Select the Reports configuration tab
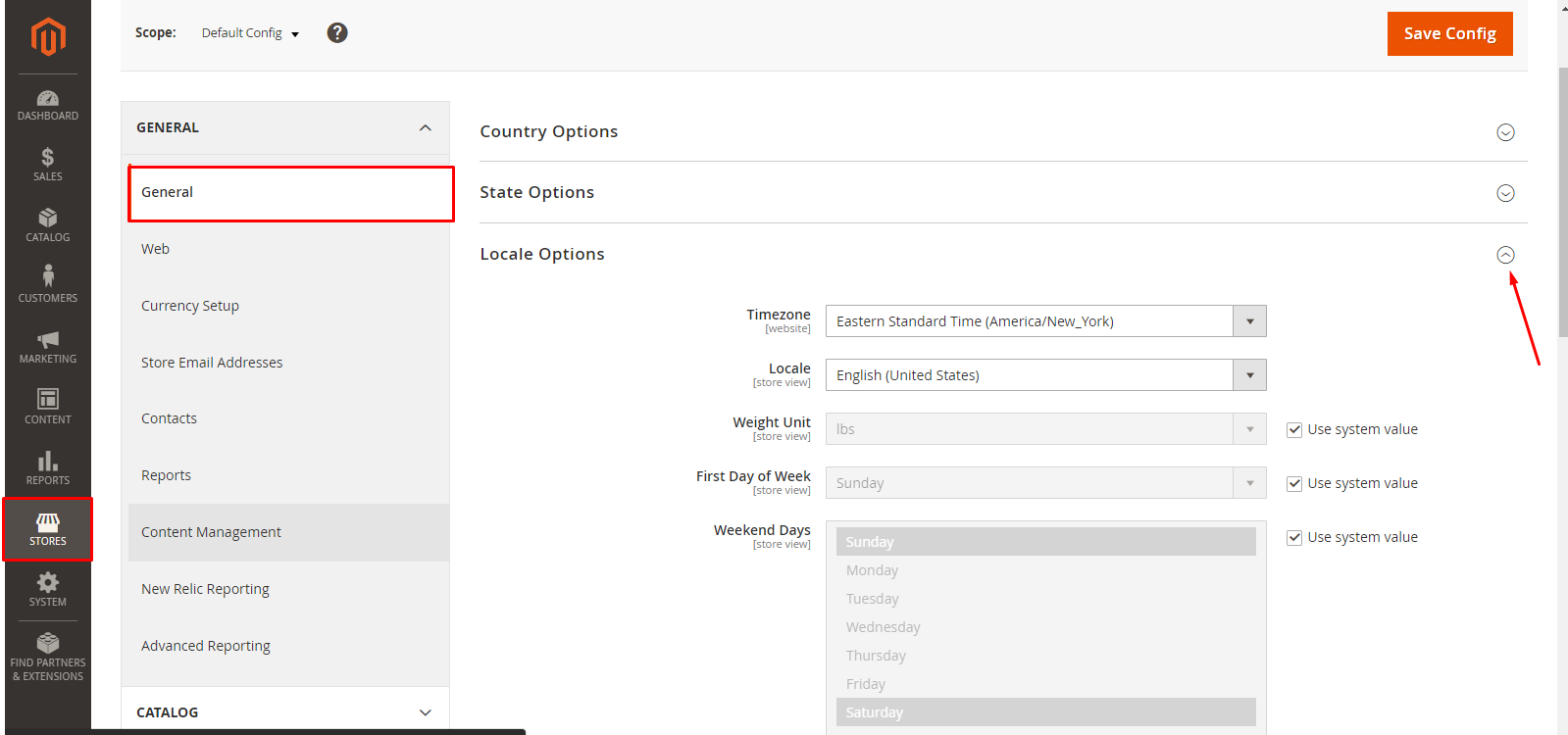Screen dimensions: 1568x735 coord(288,475)
